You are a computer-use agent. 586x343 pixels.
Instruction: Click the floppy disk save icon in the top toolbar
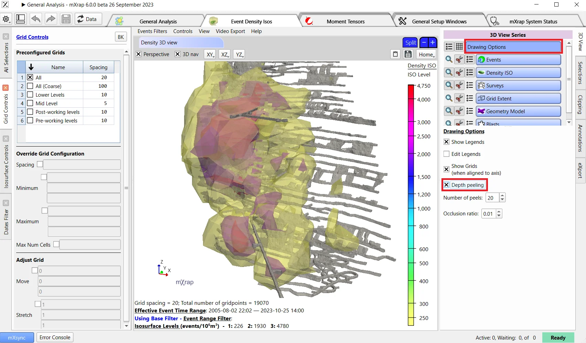(x=66, y=19)
